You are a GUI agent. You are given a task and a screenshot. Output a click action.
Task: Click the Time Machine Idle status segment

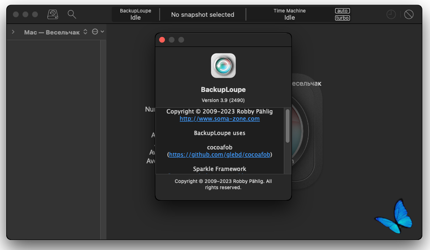point(290,14)
